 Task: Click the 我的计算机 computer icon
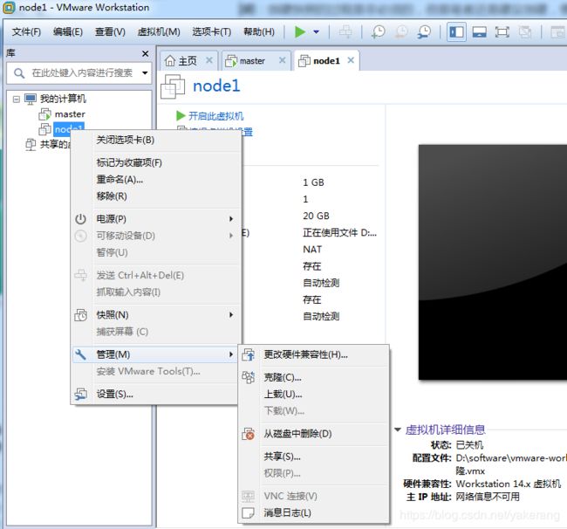click(31, 99)
